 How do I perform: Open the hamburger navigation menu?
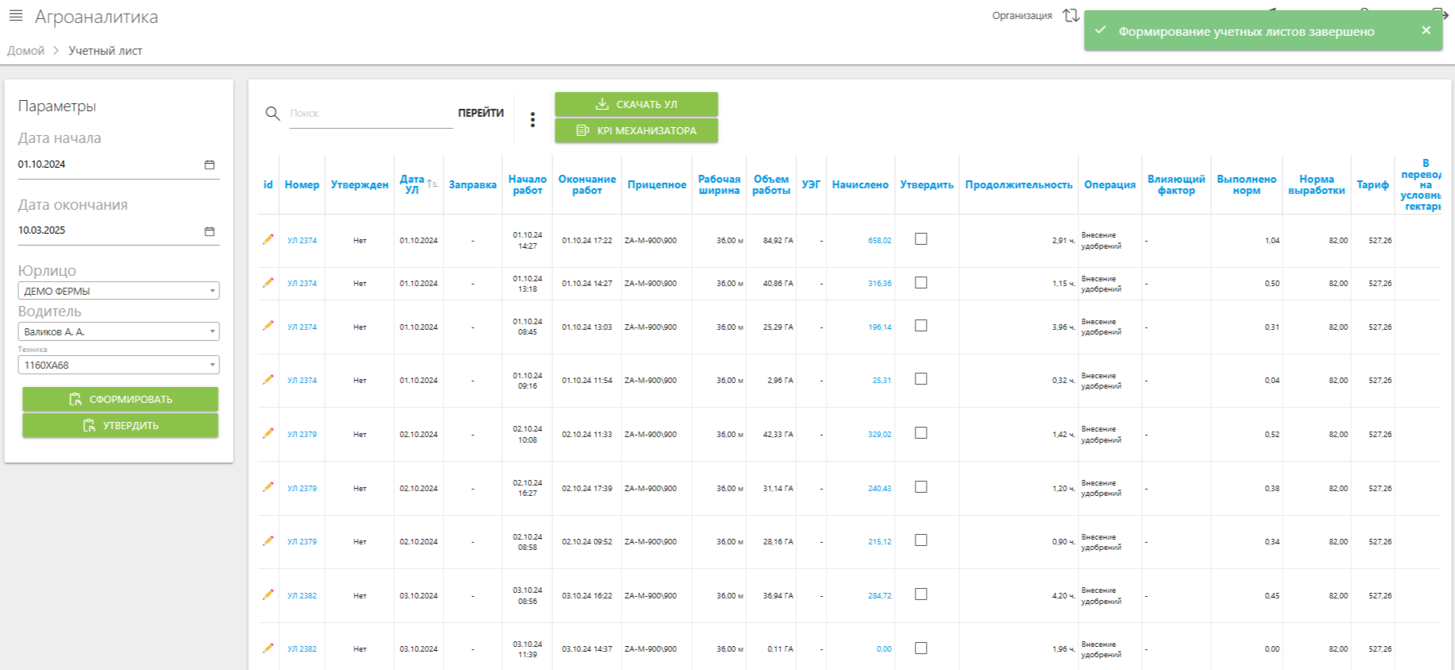[x=16, y=16]
